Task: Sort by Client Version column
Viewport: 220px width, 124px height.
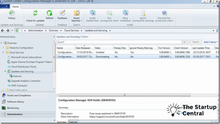Action: (182, 48)
